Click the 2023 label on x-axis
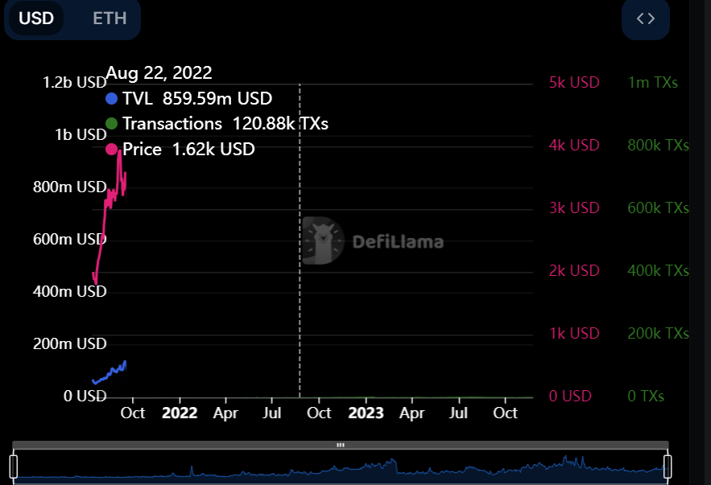 coord(366,413)
